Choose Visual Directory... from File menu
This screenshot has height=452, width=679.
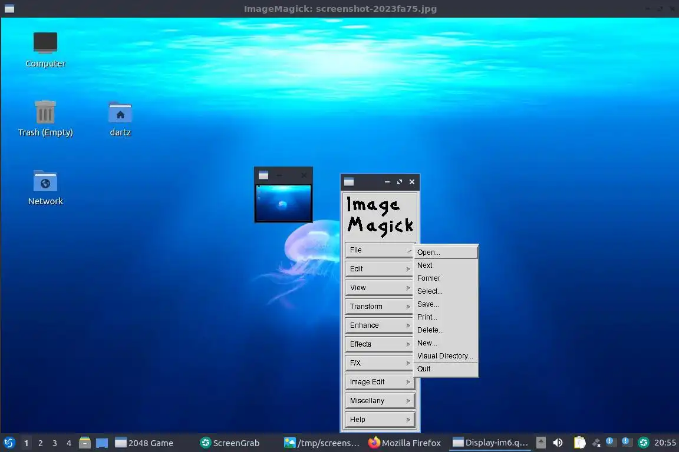coord(446,356)
